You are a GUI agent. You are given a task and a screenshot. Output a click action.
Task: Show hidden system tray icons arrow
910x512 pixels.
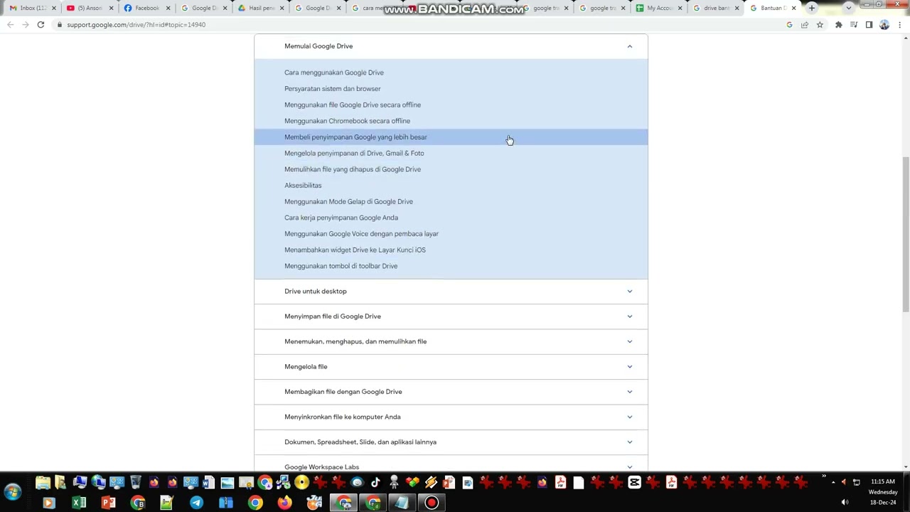(x=833, y=482)
